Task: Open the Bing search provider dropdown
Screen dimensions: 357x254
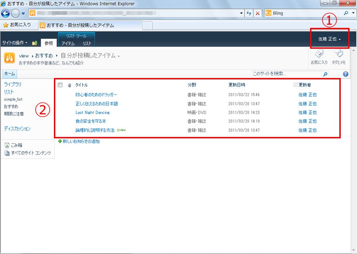Action: [353, 13]
